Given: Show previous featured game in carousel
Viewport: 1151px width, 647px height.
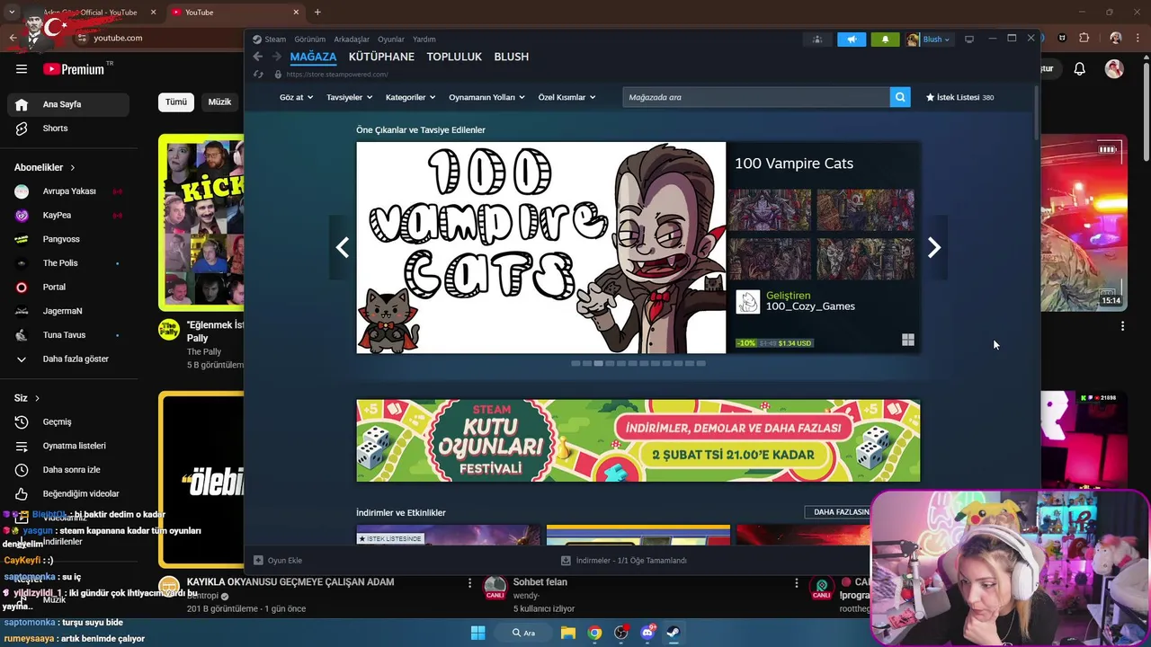Looking at the screenshot, I should point(343,248).
